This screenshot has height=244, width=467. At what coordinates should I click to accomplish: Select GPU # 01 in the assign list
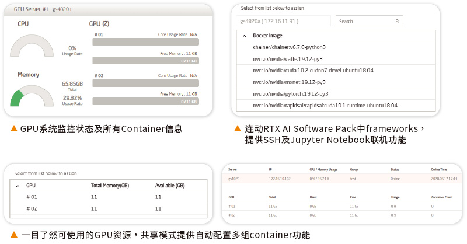coord(32,197)
